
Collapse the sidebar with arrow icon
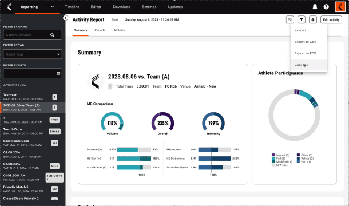pos(65,18)
